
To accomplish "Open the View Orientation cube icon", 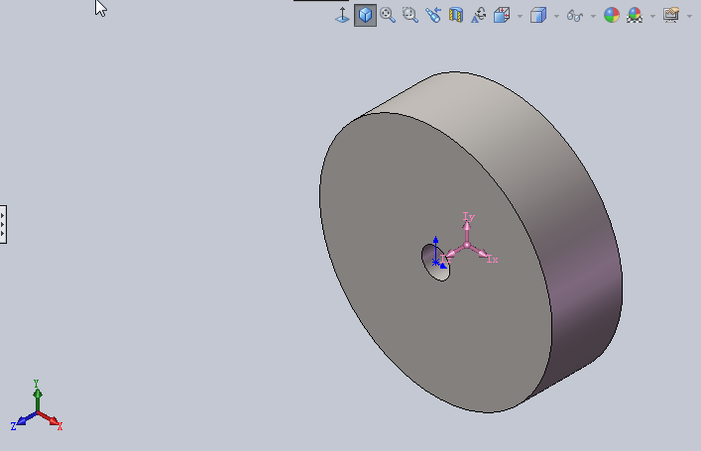I will tap(502, 15).
